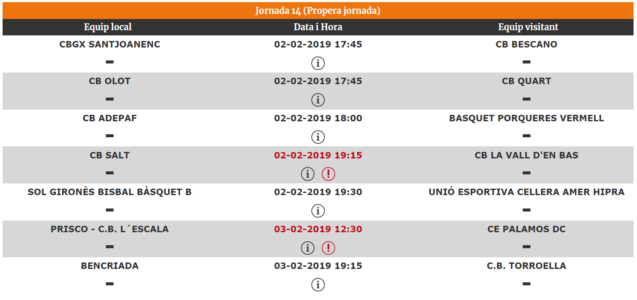Click CB LA VALL D'EN BAS team
Image resolution: width=637 pixels, height=300 pixels.
(526, 155)
